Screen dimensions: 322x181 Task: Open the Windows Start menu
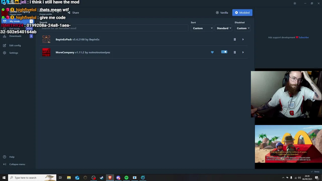pos(4,178)
